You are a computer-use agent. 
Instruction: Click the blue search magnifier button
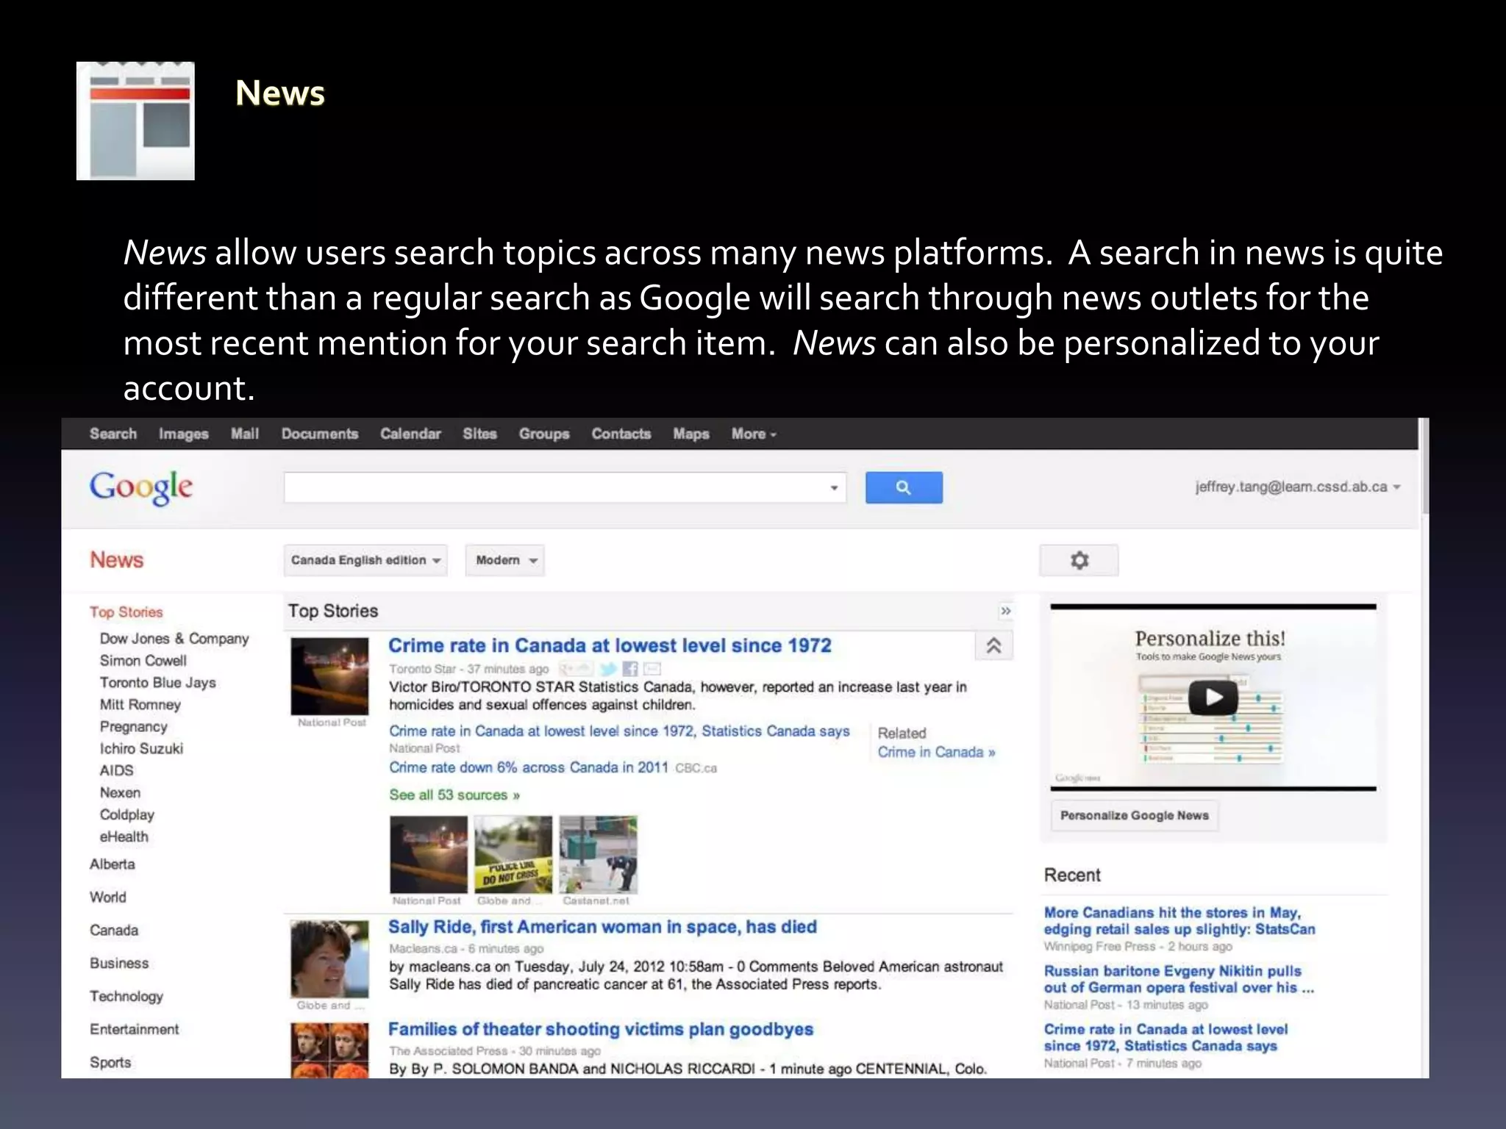(x=904, y=487)
